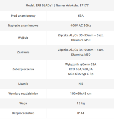Image resolution: width=114 pixels, height=126 pixels.
Task: Click the IP 44 protection value
Action: 81,113
